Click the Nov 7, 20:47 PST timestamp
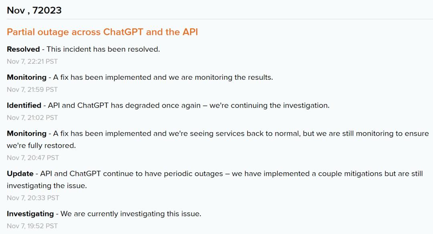The height and width of the screenshot is (234, 433). [33, 157]
